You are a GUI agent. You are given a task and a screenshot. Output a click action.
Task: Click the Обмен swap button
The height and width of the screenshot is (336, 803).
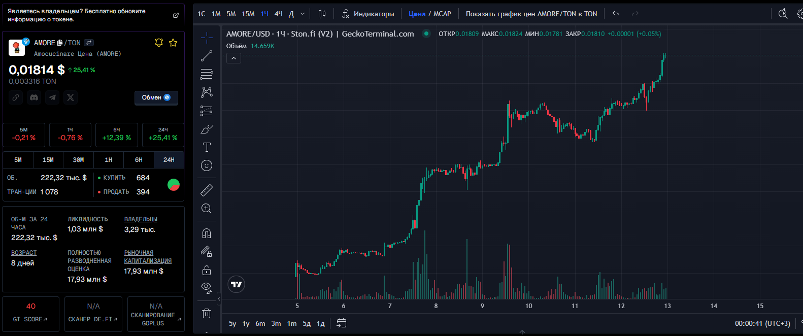click(156, 97)
